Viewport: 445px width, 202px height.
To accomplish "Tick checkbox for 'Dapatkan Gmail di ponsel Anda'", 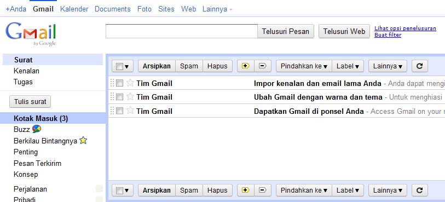I will click(120, 111).
